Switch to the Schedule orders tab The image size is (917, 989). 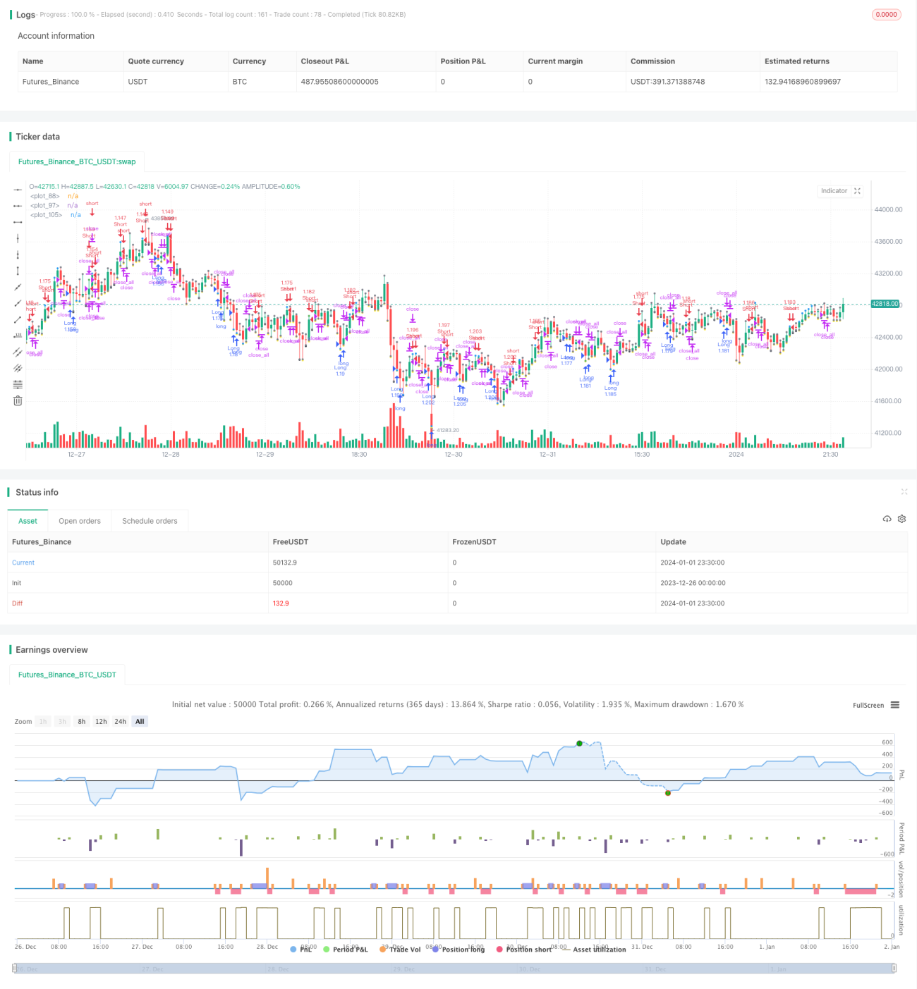[150, 521]
